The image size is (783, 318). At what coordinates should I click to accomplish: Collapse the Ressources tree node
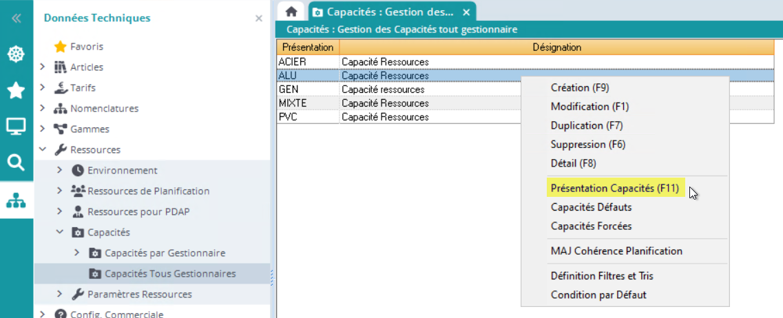tap(43, 149)
